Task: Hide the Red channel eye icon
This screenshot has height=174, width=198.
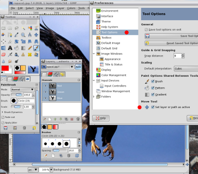Action: click(45, 86)
